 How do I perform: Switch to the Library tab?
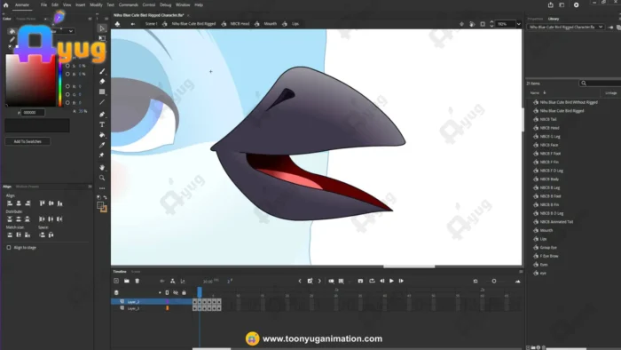[554, 19]
